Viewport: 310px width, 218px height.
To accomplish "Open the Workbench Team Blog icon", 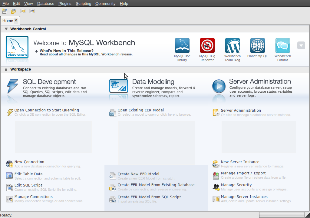I will click(x=232, y=45).
